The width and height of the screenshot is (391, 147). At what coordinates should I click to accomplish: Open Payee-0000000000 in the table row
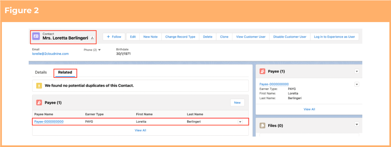point(49,121)
